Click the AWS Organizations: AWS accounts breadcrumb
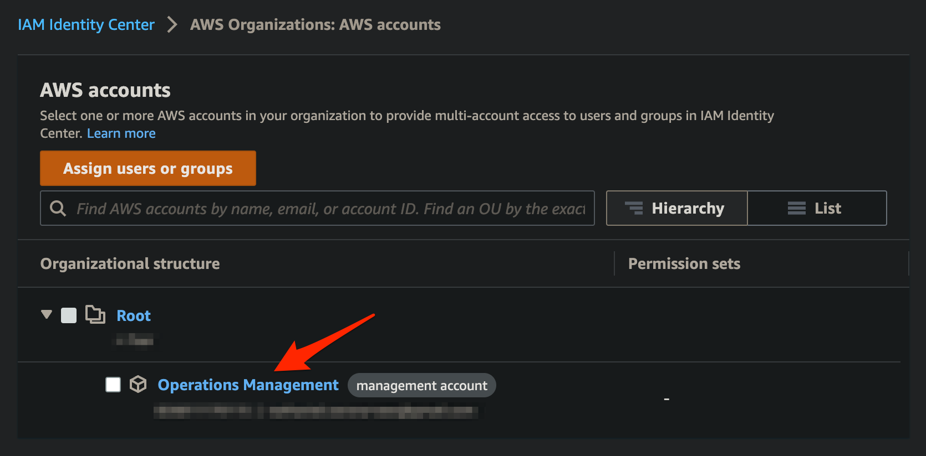Viewport: 926px width, 456px height. [316, 25]
